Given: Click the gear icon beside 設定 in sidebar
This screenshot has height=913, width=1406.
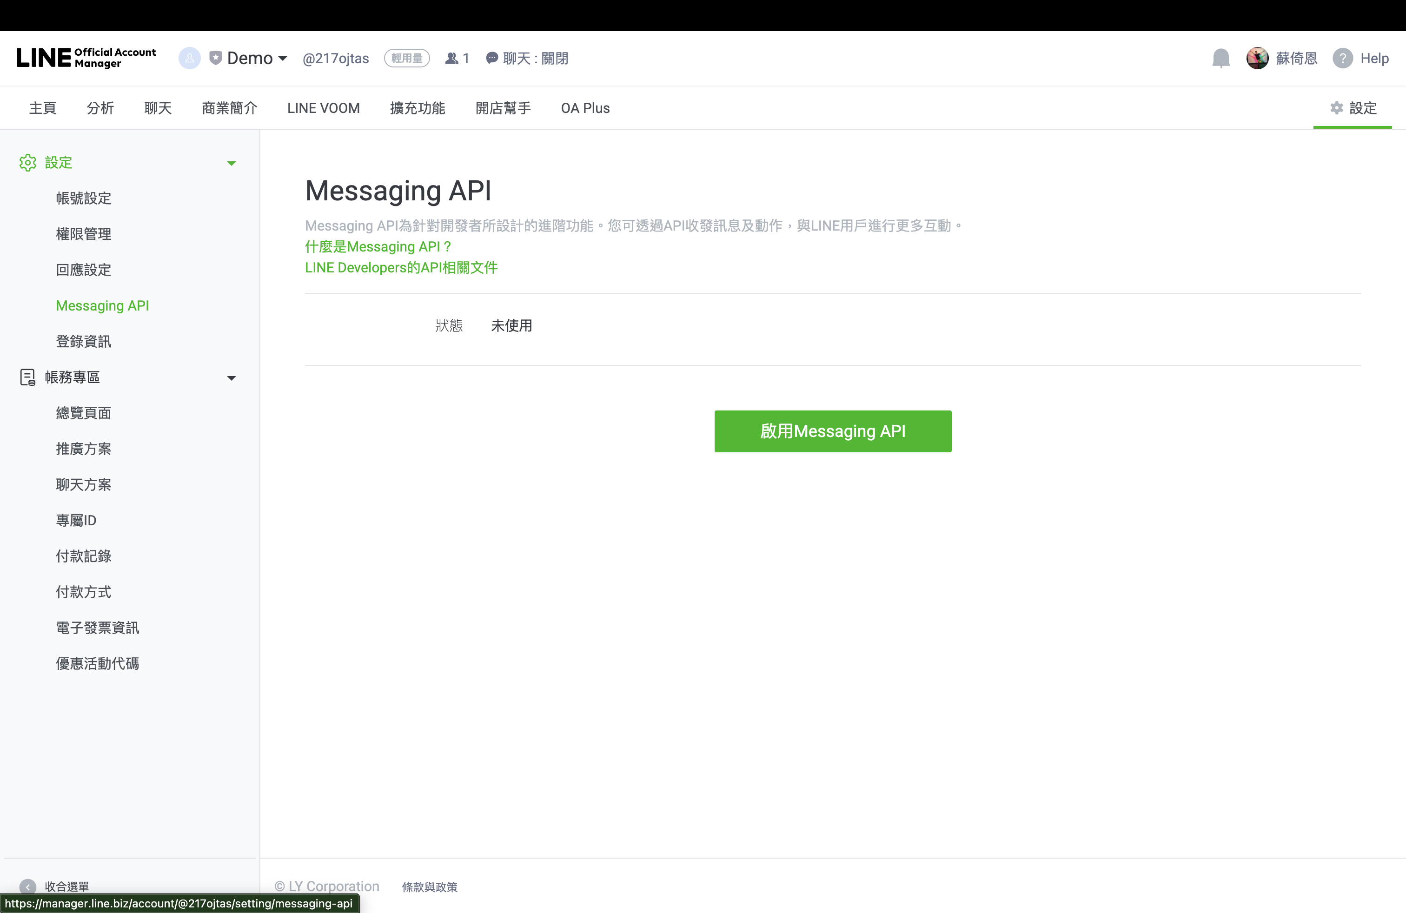Looking at the screenshot, I should (28, 163).
